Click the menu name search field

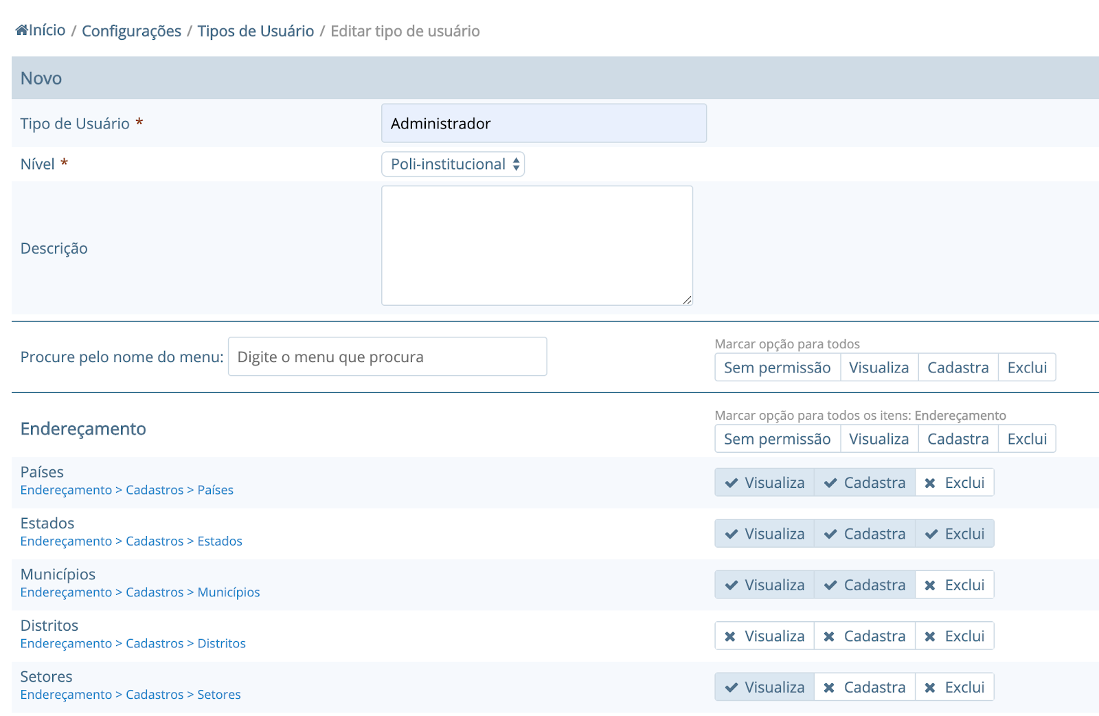pos(387,357)
